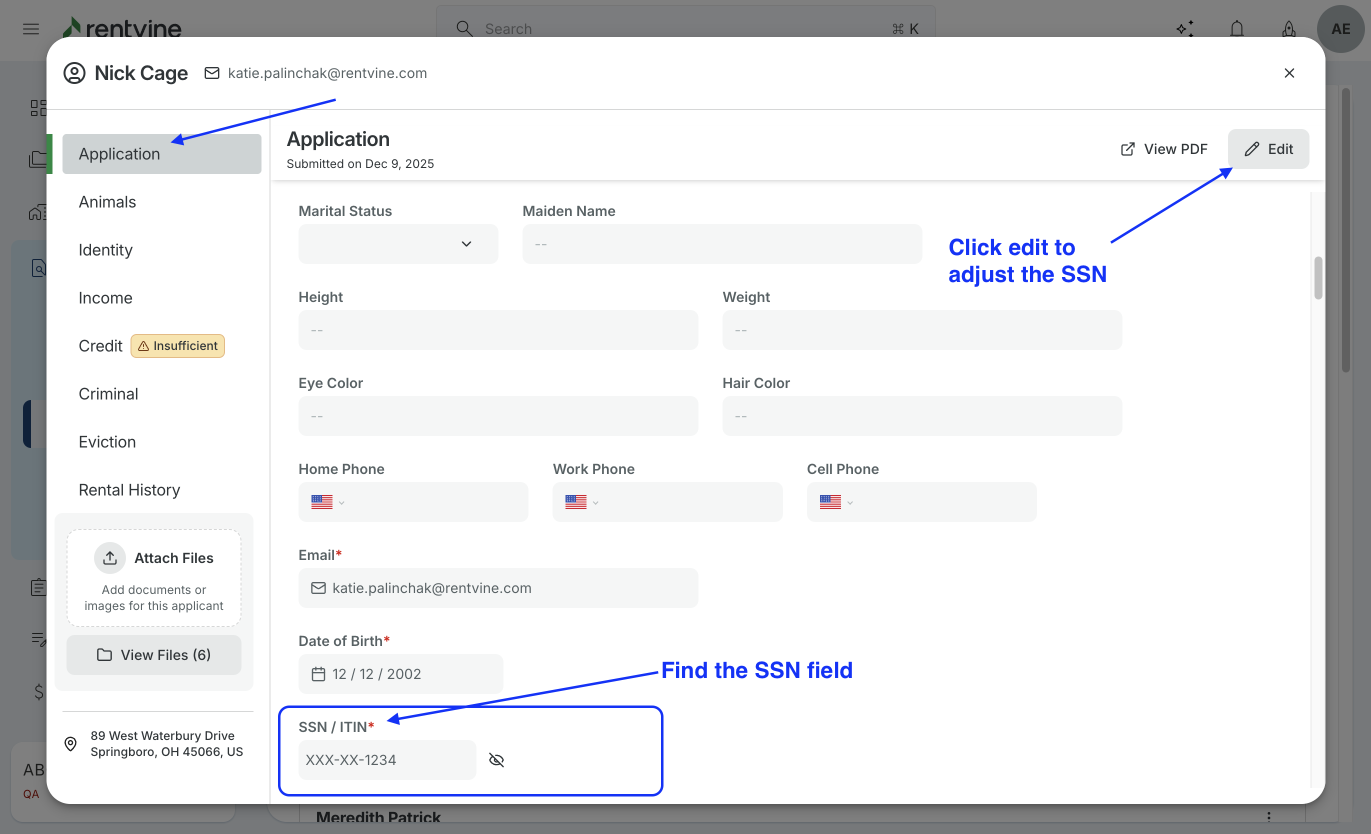The image size is (1371, 834).
Task: Click the Attach Files upload icon
Action: (x=110, y=558)
